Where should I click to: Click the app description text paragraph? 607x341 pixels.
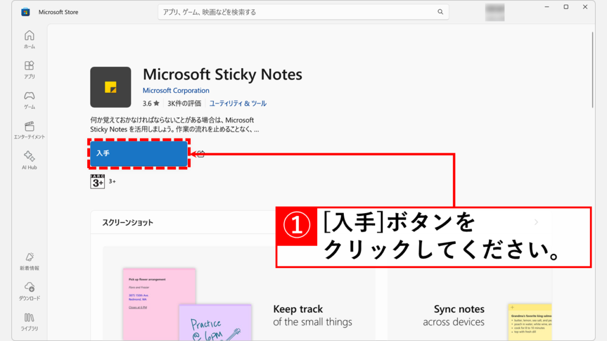(x=175, y=124)
